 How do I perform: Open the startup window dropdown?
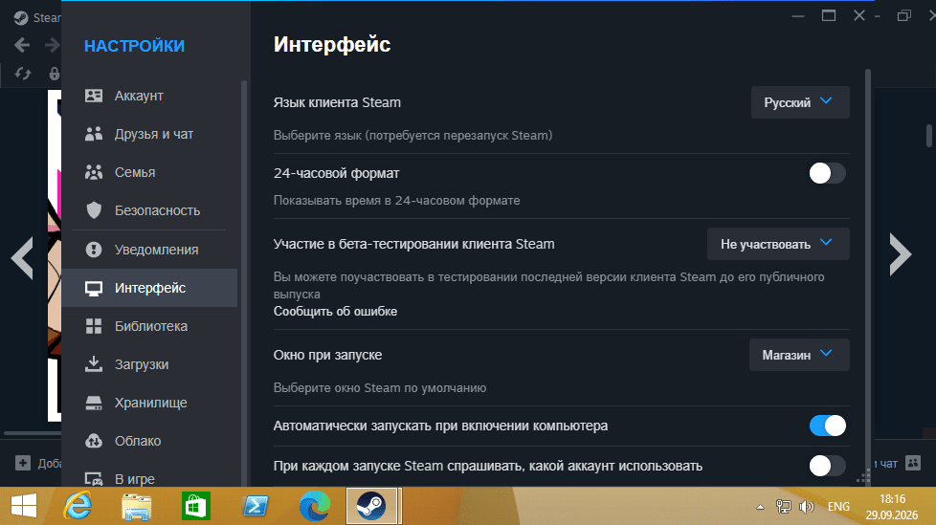tap(799, 355)
